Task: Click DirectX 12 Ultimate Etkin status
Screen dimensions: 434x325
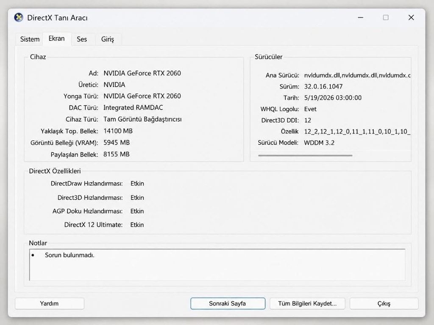Action: [x=137, y=225]
